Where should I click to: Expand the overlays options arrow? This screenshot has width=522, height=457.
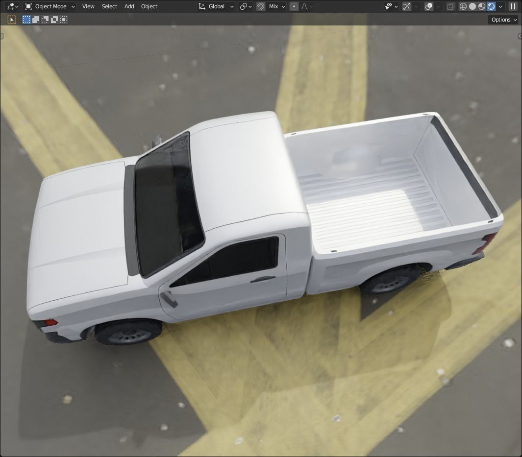(x=438, y=6)
